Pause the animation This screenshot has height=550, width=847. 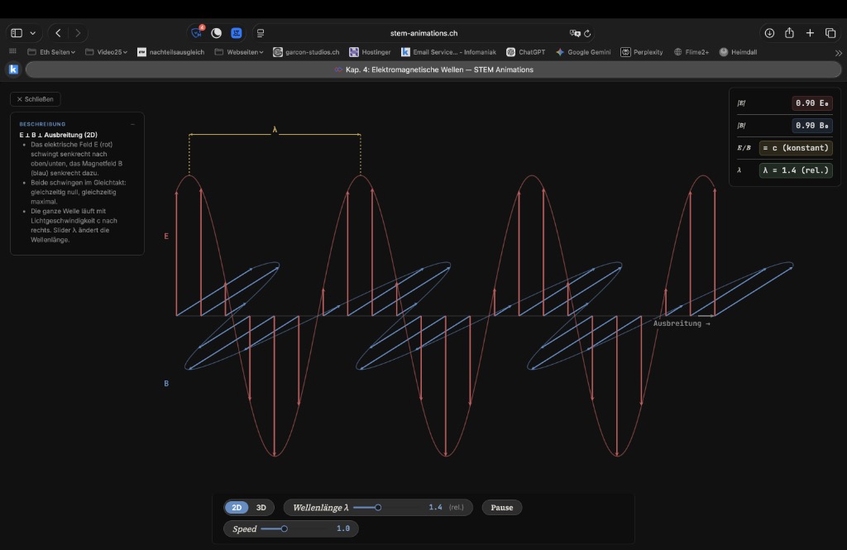point(502,507)
